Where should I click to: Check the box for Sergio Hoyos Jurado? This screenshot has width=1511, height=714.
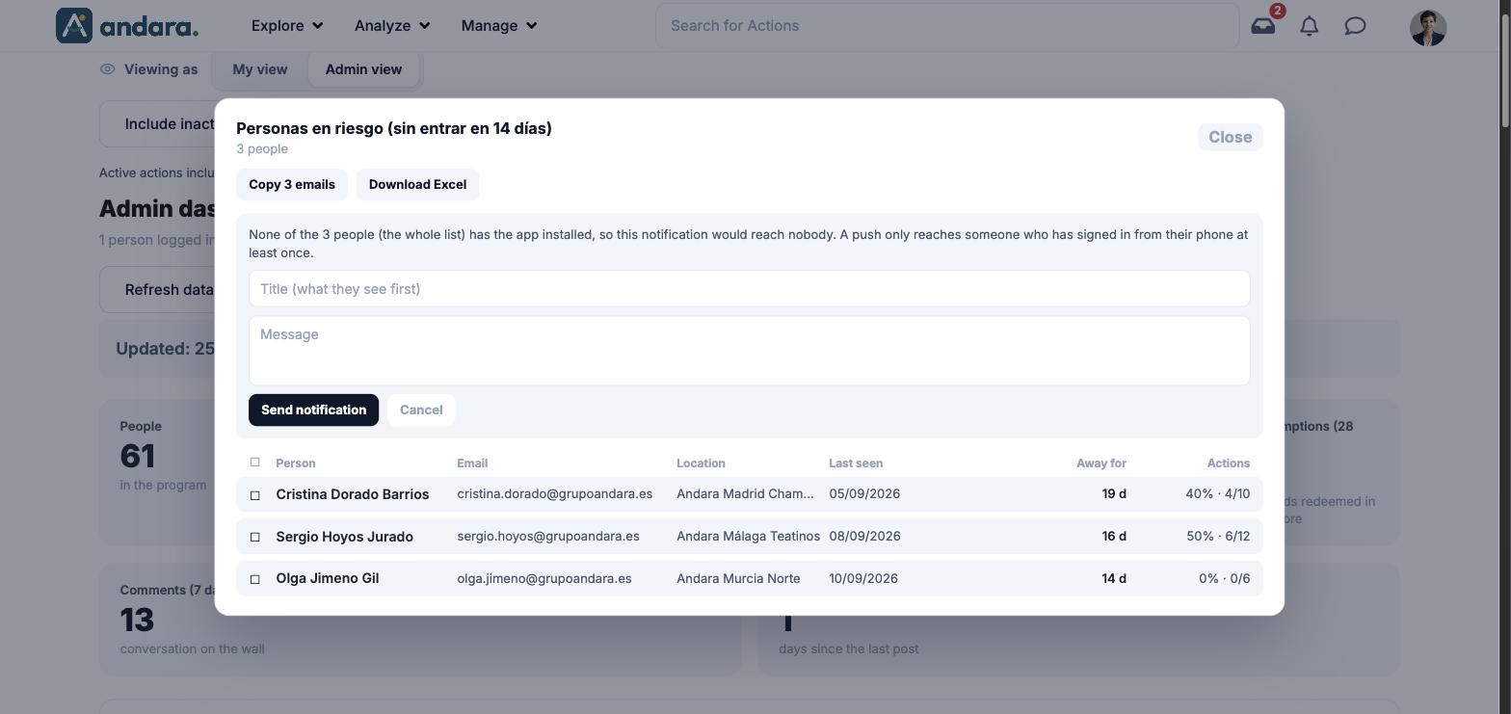pyautogui.click(x=255, y=537)
